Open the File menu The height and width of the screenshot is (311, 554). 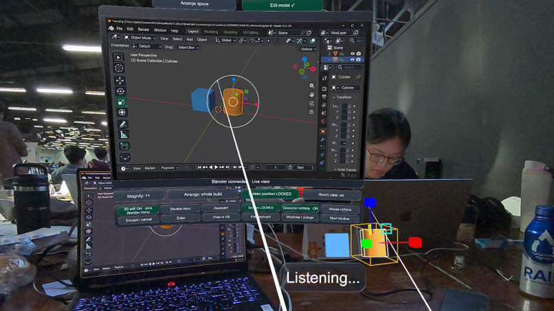[x=120, y=29]
